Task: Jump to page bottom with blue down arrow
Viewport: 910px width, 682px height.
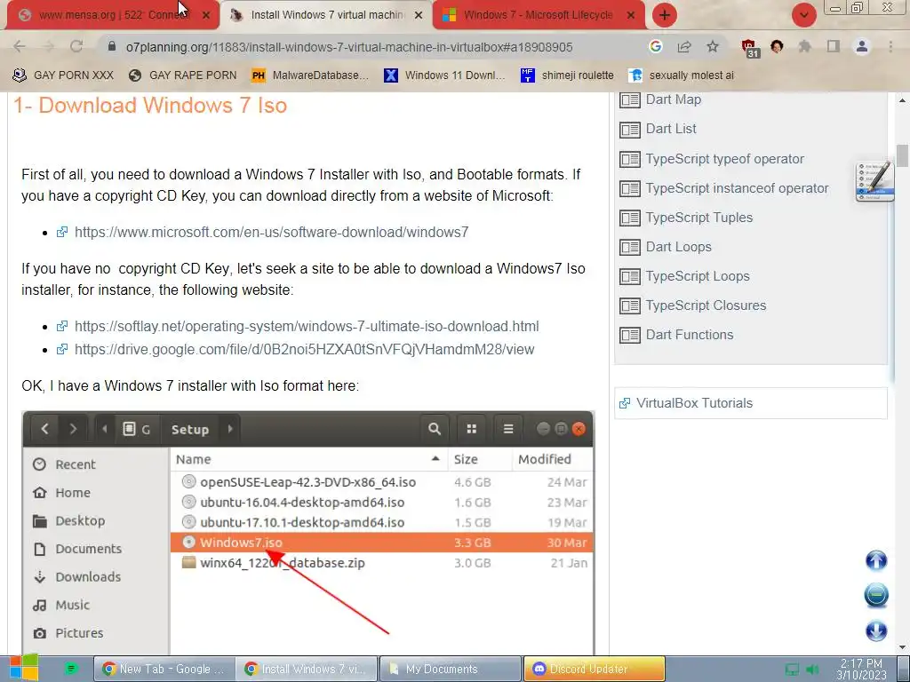Action: click(x=876, y=630)
